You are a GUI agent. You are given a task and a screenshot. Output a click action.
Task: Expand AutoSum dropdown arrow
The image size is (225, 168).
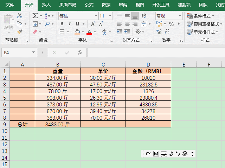(x=41, y=16)
